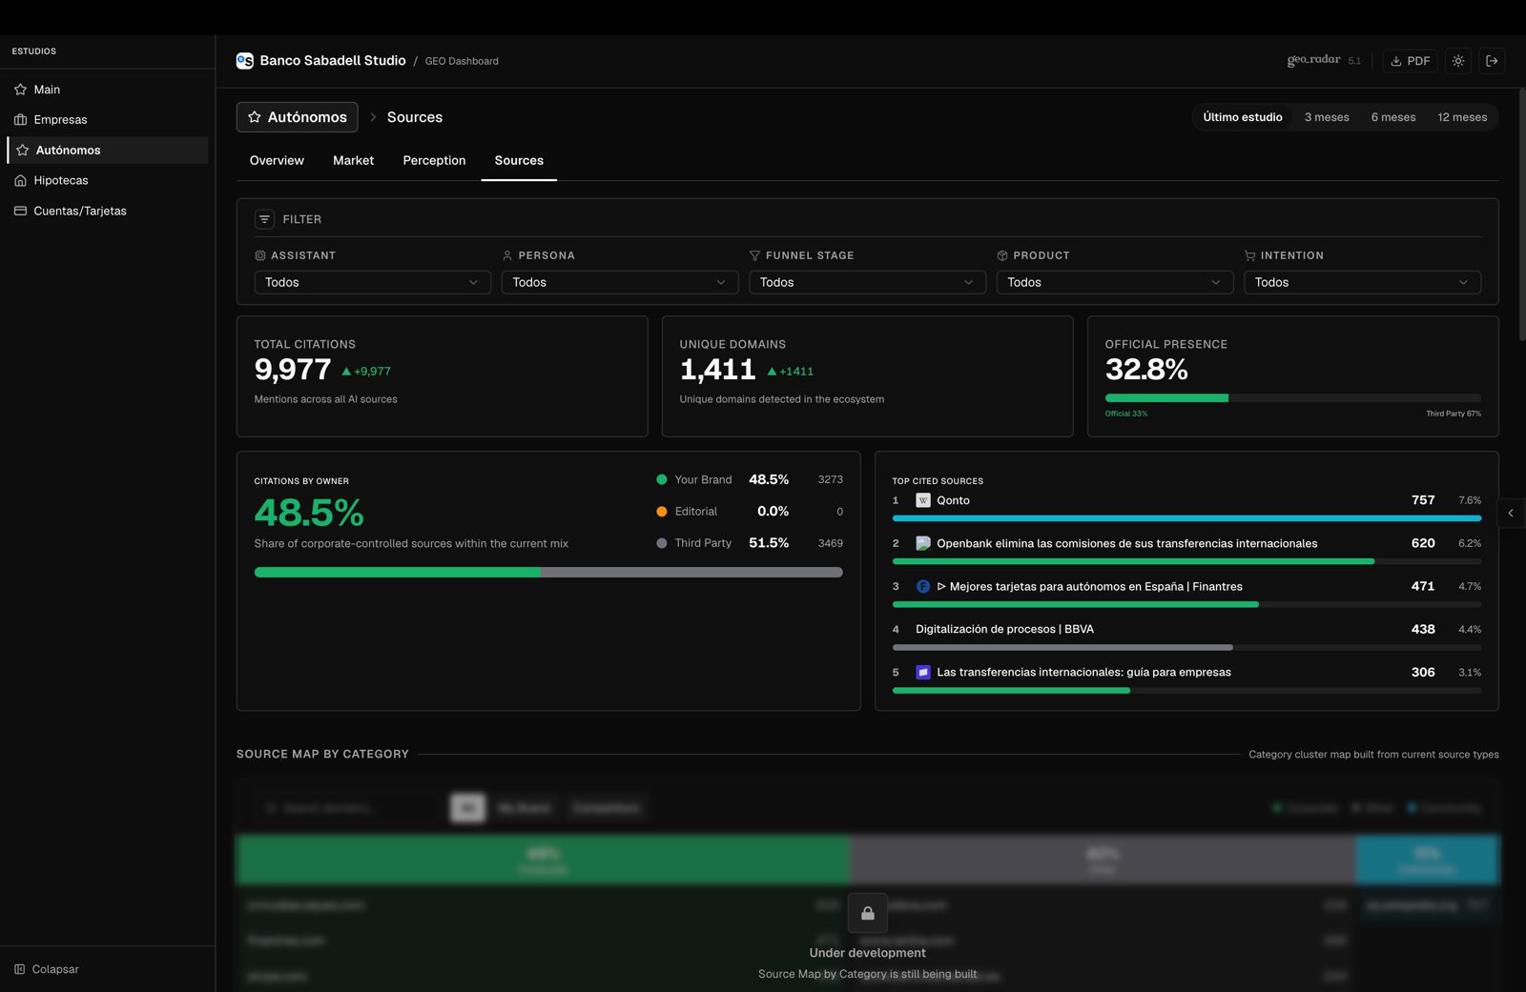1526x992 pixels.
Task: Click the logout icon in header
Action: (x=1493, y=61)
